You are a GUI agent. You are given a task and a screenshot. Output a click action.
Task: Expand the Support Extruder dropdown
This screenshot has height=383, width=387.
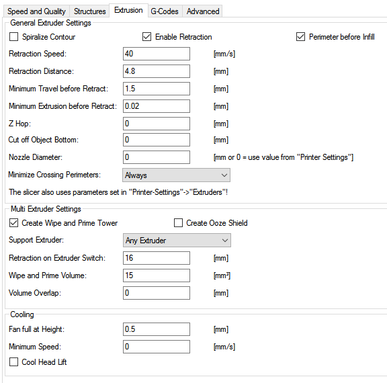(x=177, y=241)
